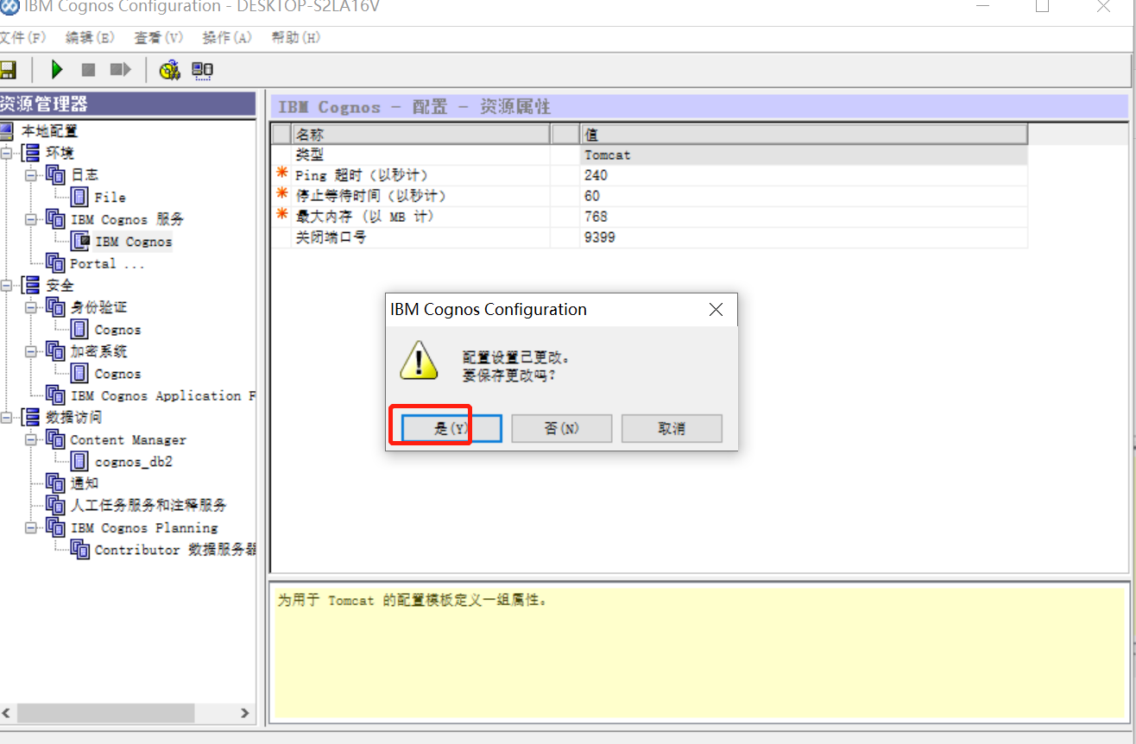Open the 文件(F) menu
Screen dimensions: 1136x744
22,38
